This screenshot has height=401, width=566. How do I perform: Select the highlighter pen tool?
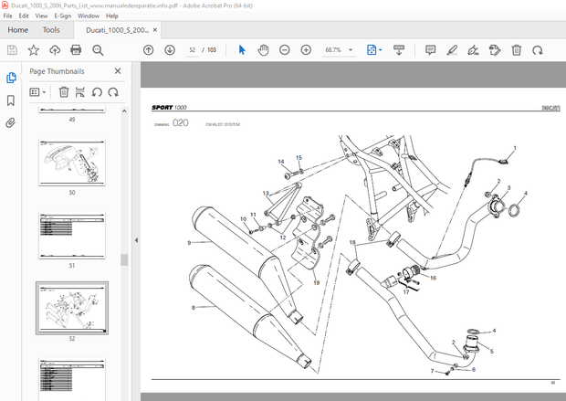(452, 50)
